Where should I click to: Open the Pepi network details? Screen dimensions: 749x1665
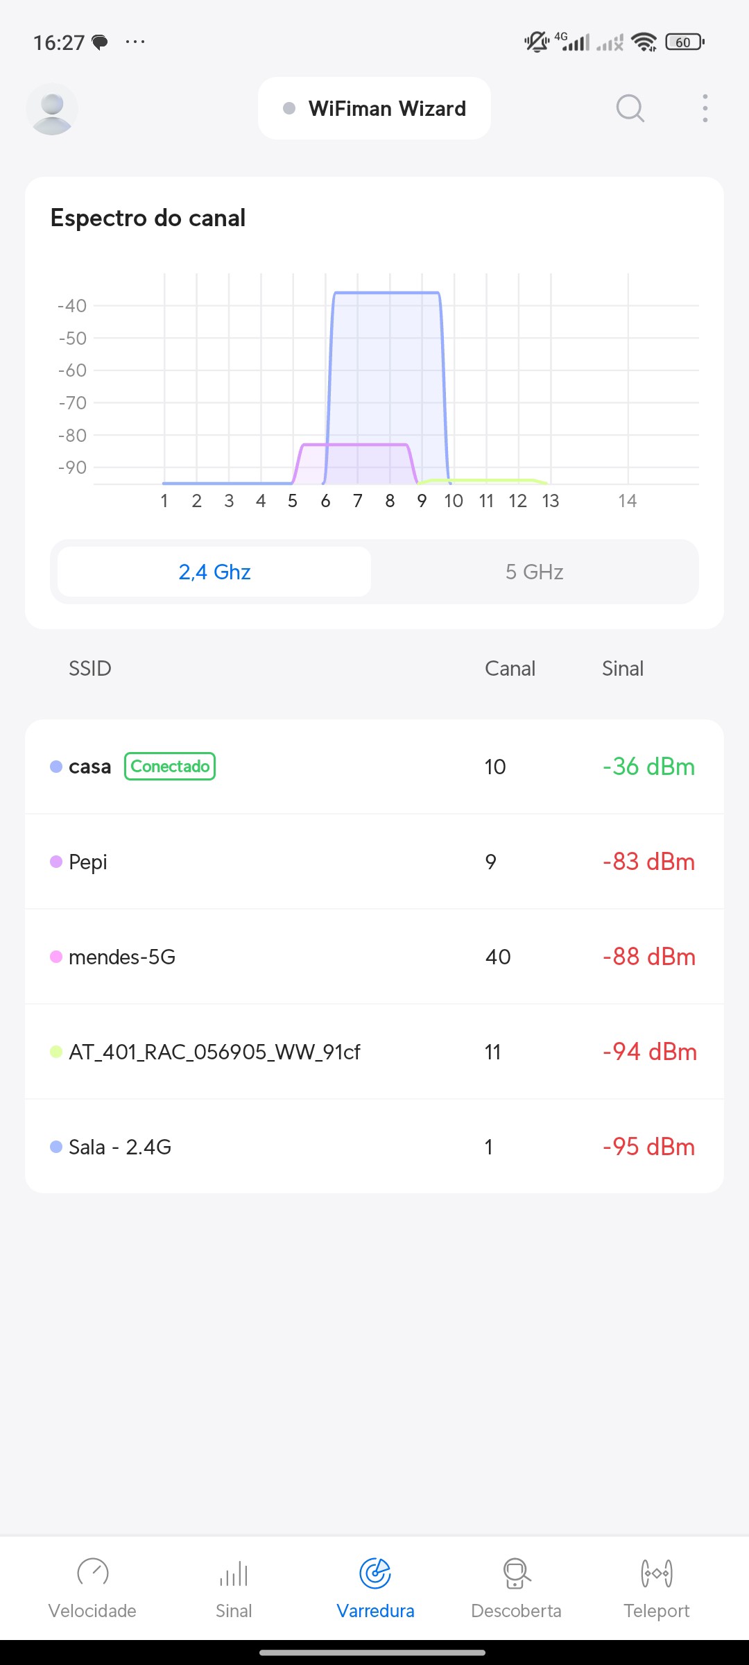pyautogui.click(x=374, y=862)
